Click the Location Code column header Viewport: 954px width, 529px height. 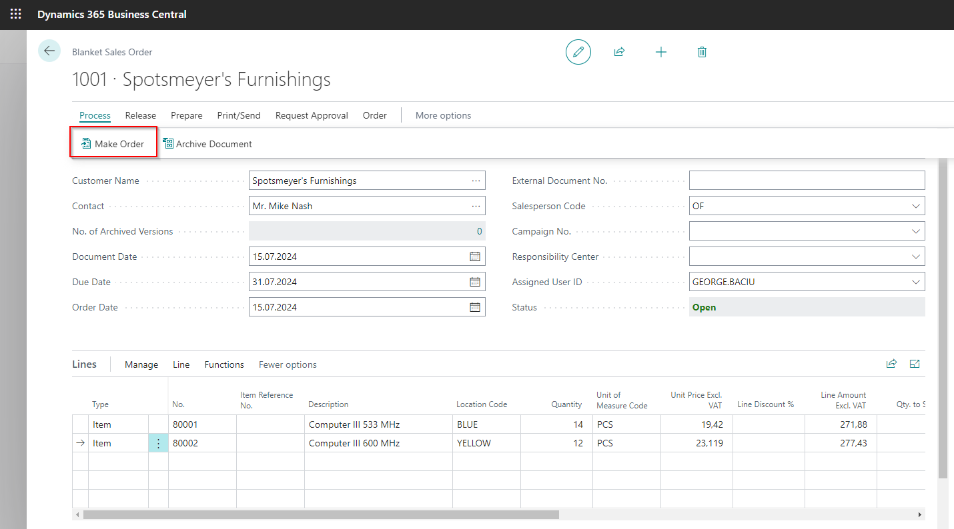click(x=482, y=404)
